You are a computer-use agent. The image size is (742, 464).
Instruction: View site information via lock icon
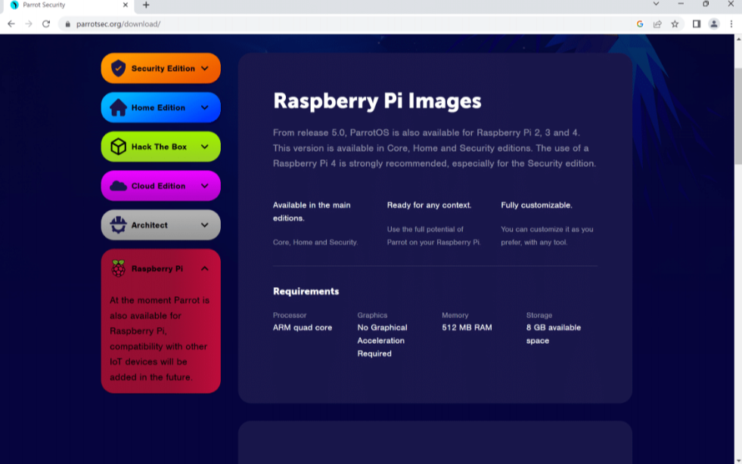click(x=67, y=23)
